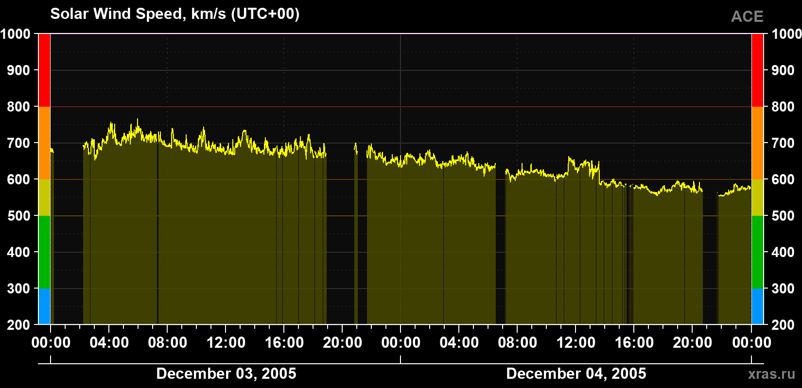
Task: Click the red segment of the left color scale
Action: point(44,70)
